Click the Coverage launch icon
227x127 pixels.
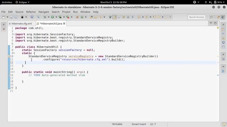(60, 17)
